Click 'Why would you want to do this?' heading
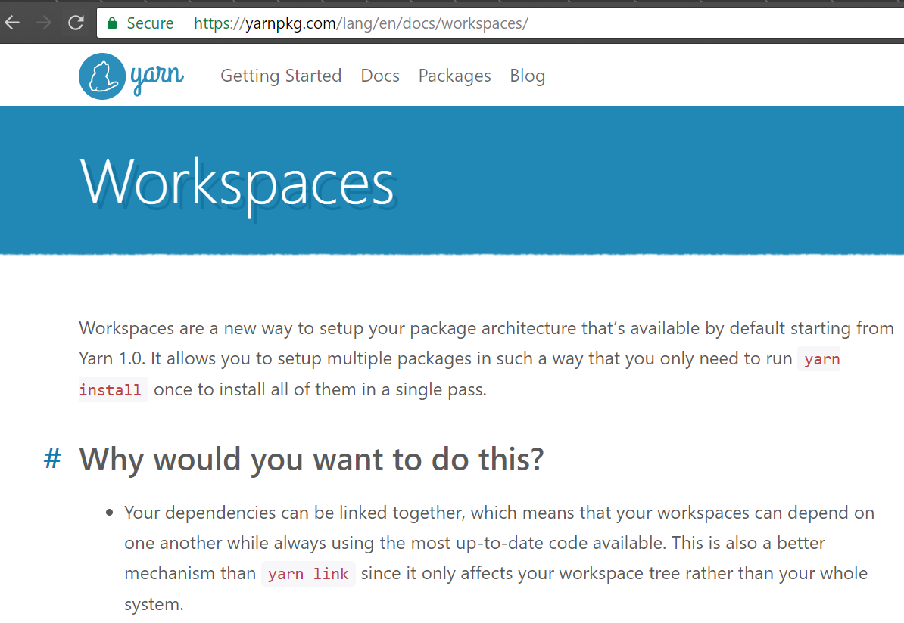This screenshot has width=904, height=623. click(x=311, y=460)
